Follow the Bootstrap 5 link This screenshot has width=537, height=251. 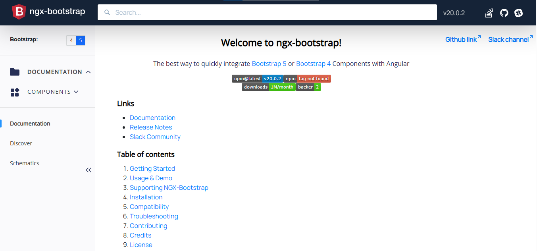pos(269,64)
